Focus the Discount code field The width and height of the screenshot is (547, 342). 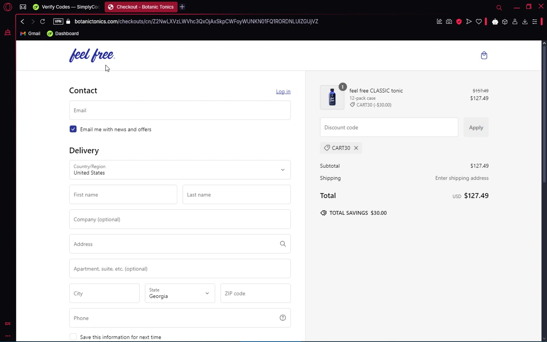[389, 127]
